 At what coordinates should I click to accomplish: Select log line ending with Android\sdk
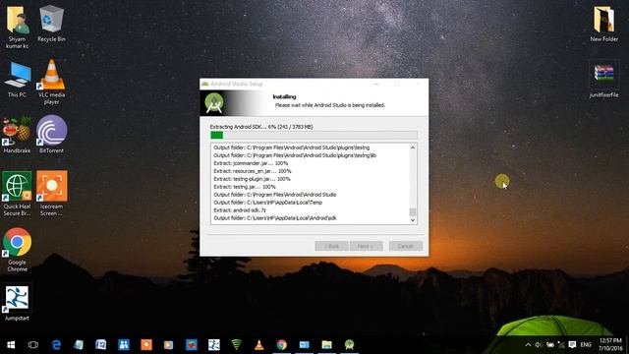pyautogui.click(x=275, y=218)
